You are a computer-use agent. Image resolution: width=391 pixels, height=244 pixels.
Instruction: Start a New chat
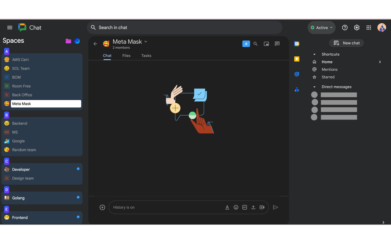pos(346,43)
